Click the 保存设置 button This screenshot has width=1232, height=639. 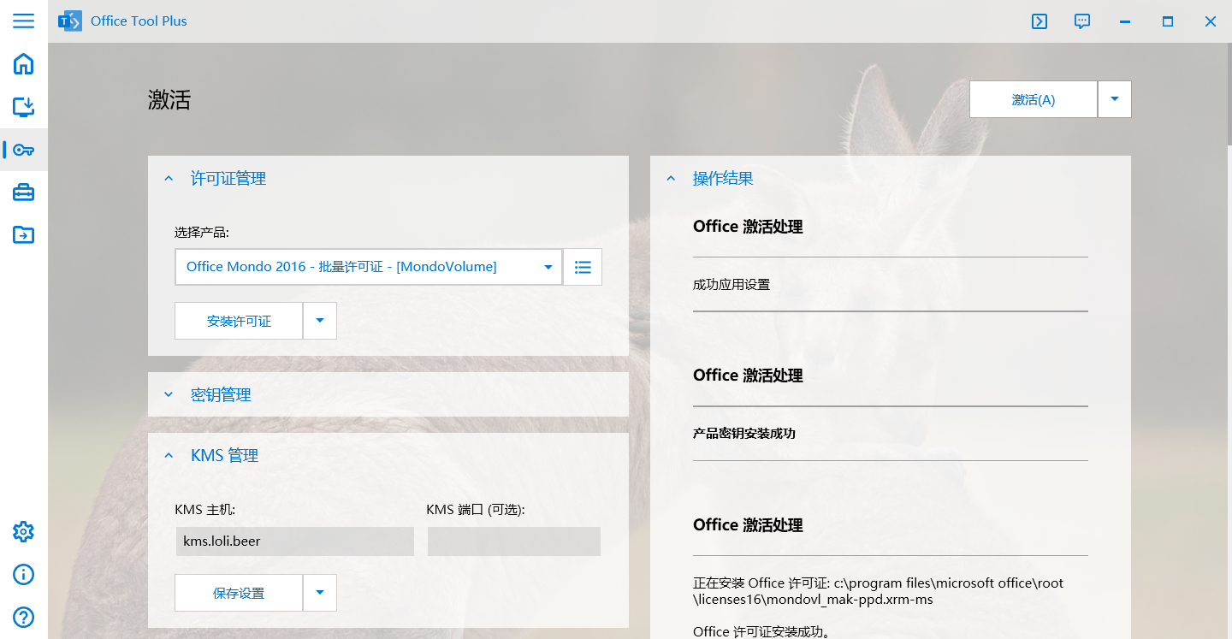coord(239,592)
